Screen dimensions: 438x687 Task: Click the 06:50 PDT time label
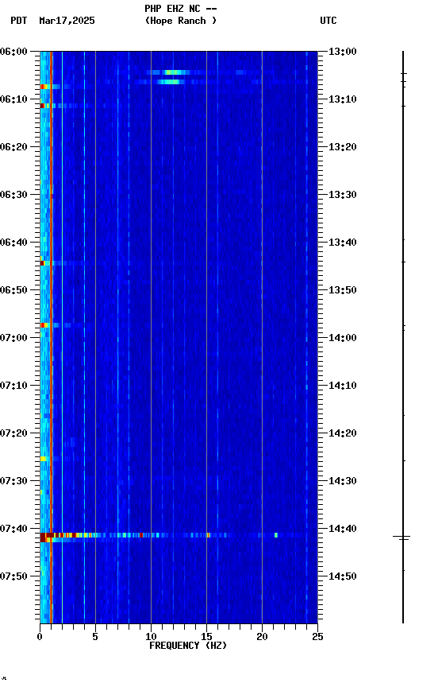click(x=13, y=290)
